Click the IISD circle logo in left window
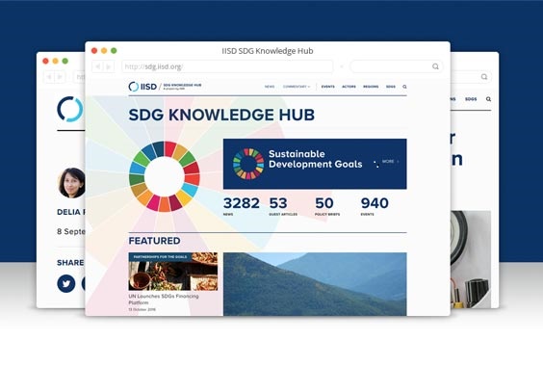 70,109
